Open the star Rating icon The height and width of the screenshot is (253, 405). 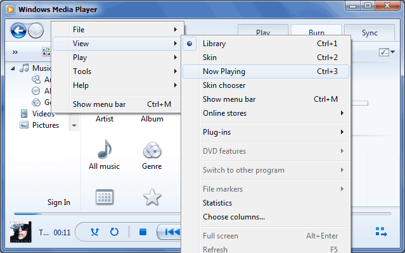pyautogui.click(x=152, y=197)
